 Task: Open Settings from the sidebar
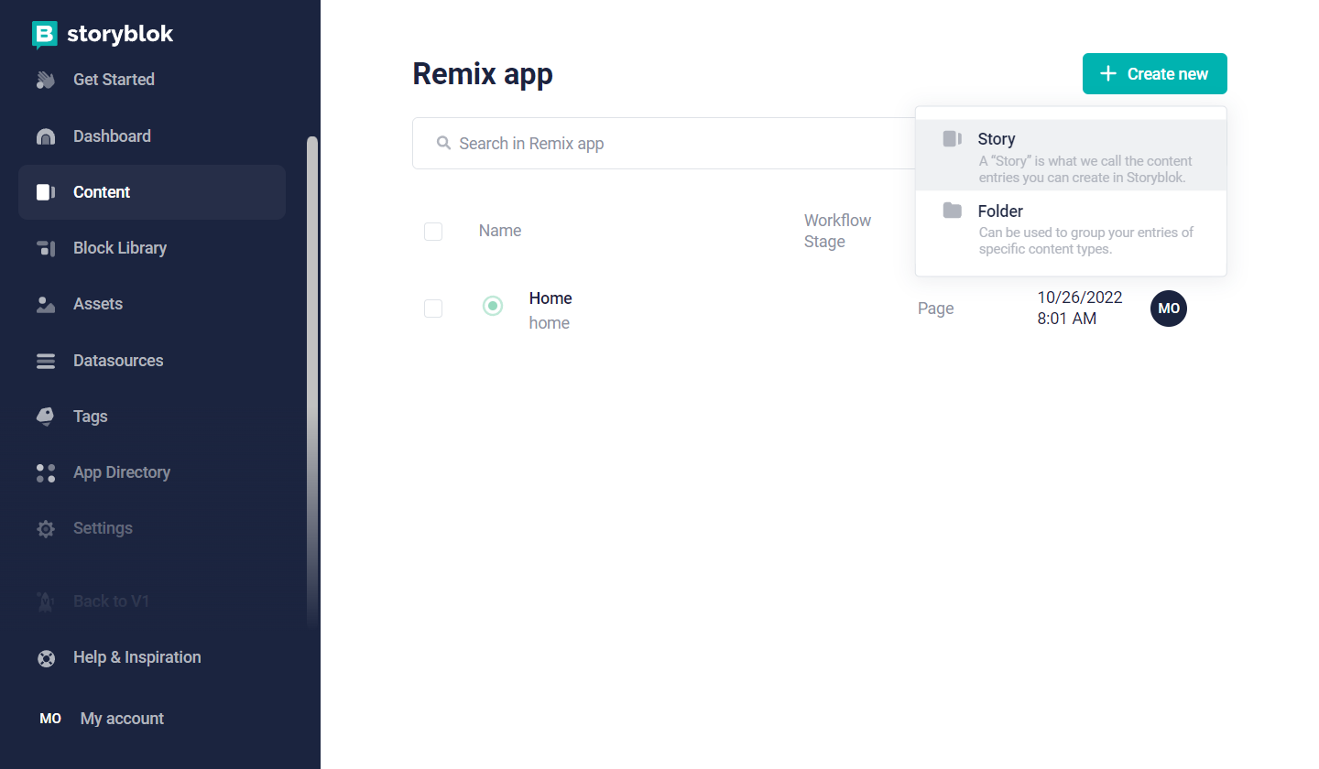pyautogui.click(x=152, y=528)
